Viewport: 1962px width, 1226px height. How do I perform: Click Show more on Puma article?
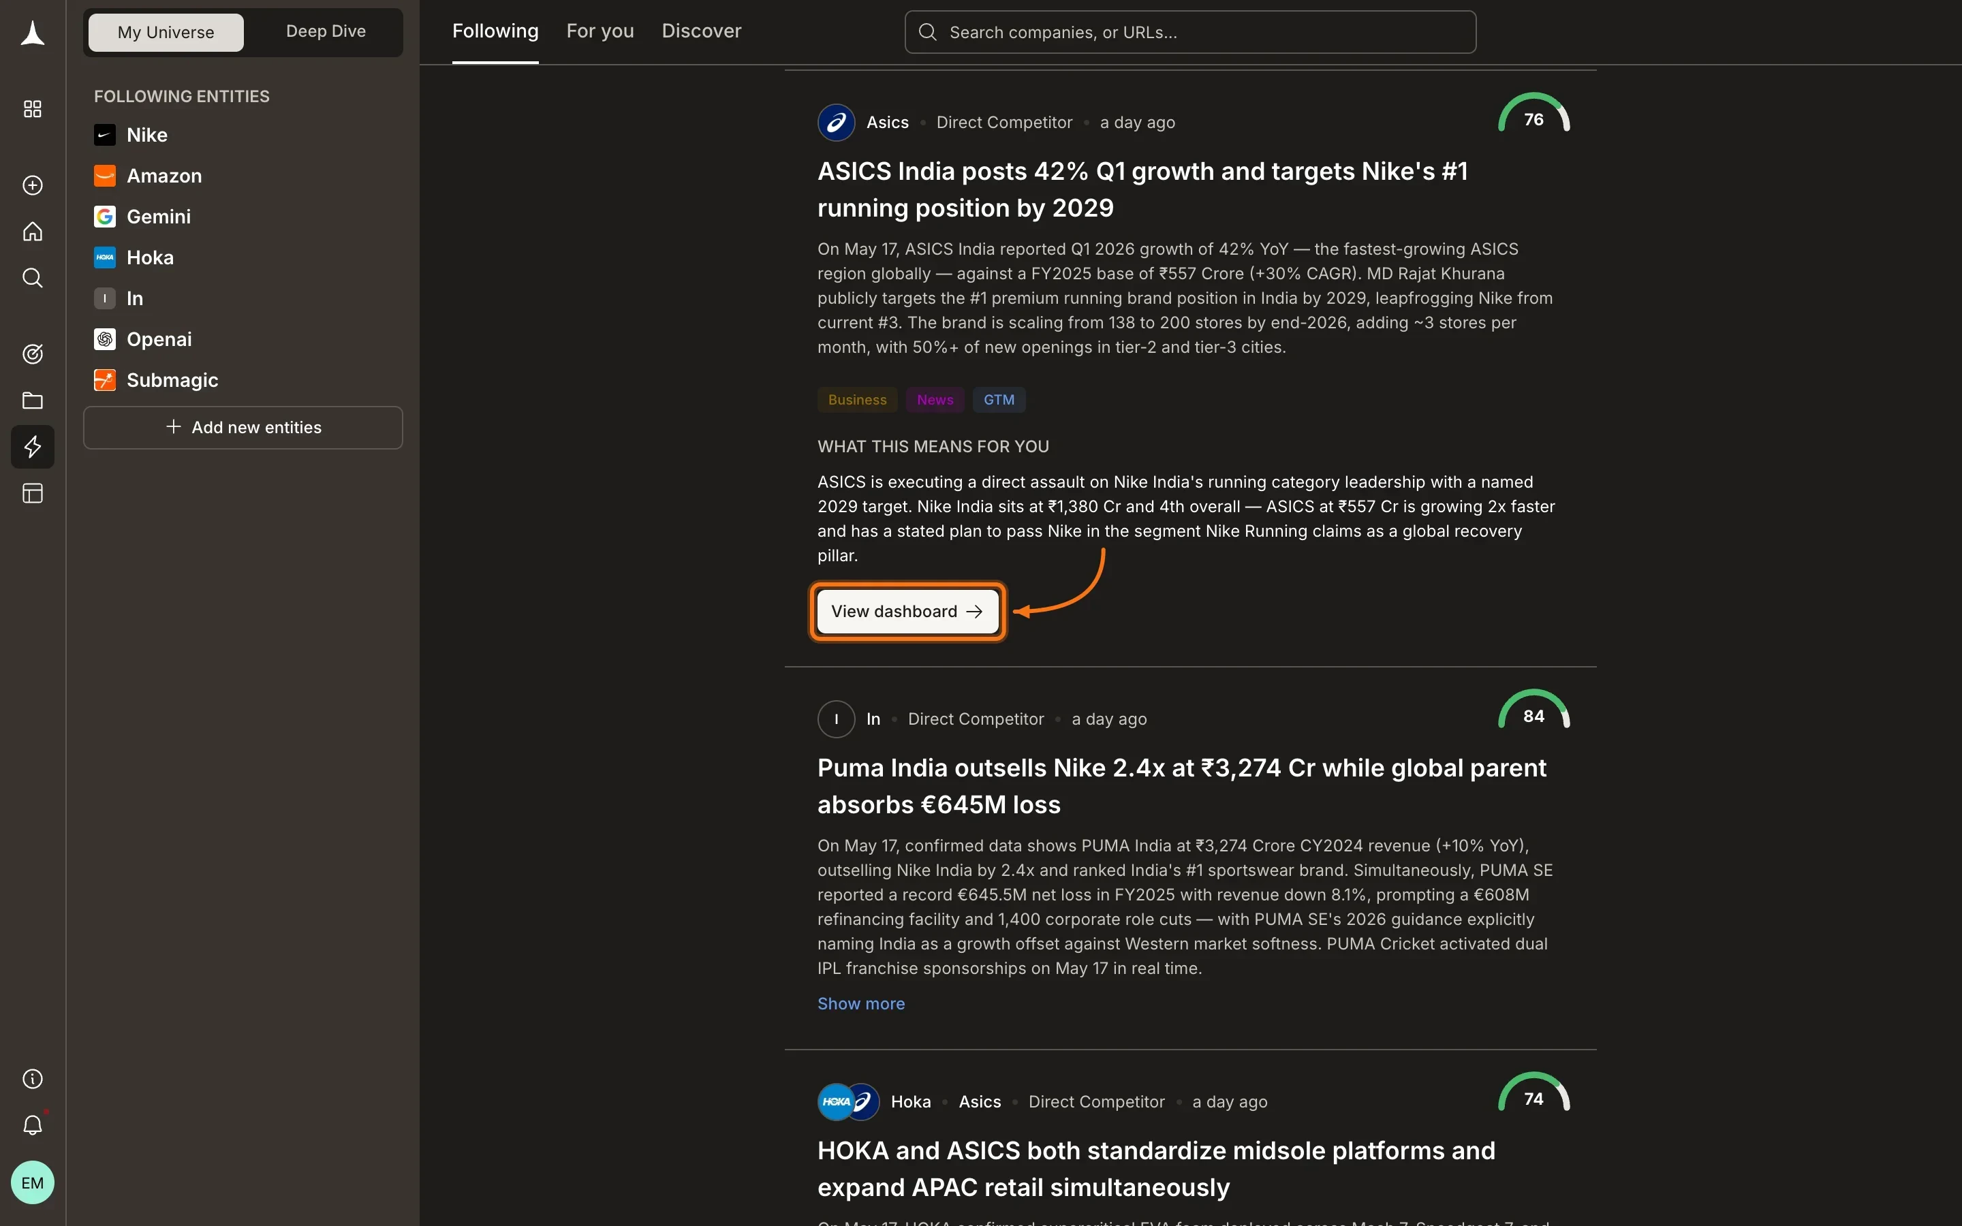tap(861, 1004)
